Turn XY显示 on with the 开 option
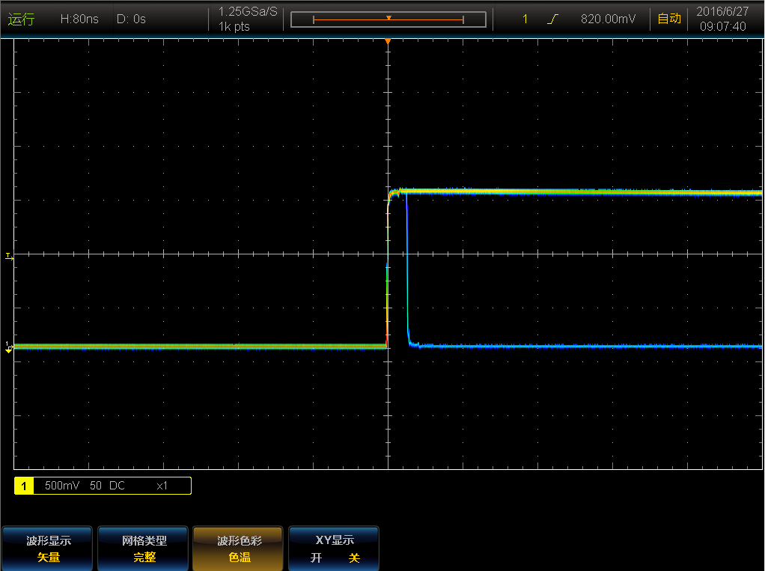Viewport: 765px width, 571px height. (x=316, y=558)
